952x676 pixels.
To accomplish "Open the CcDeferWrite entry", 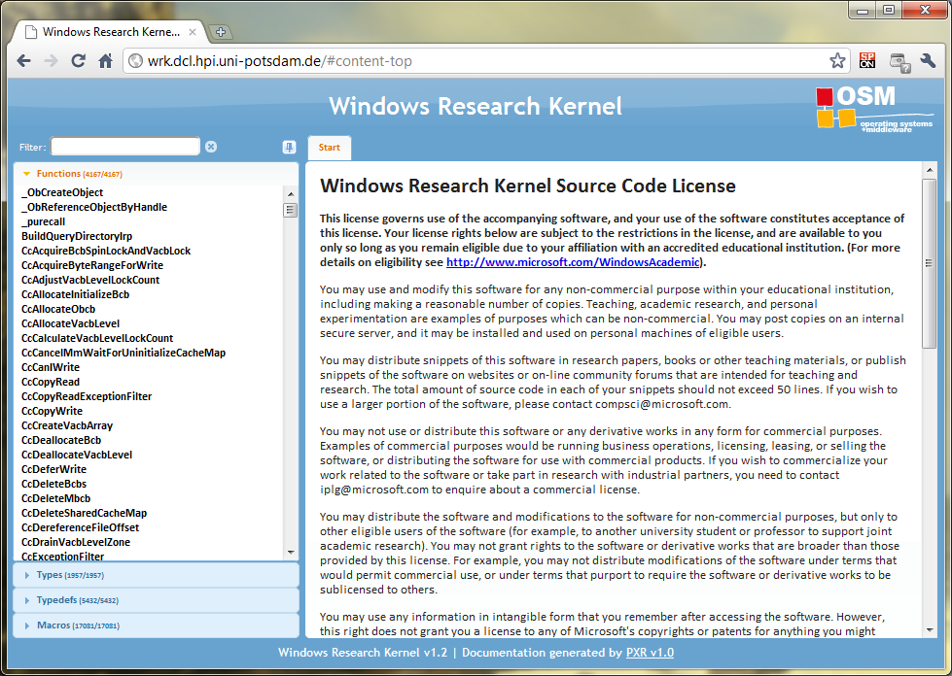I will (53, 469).
